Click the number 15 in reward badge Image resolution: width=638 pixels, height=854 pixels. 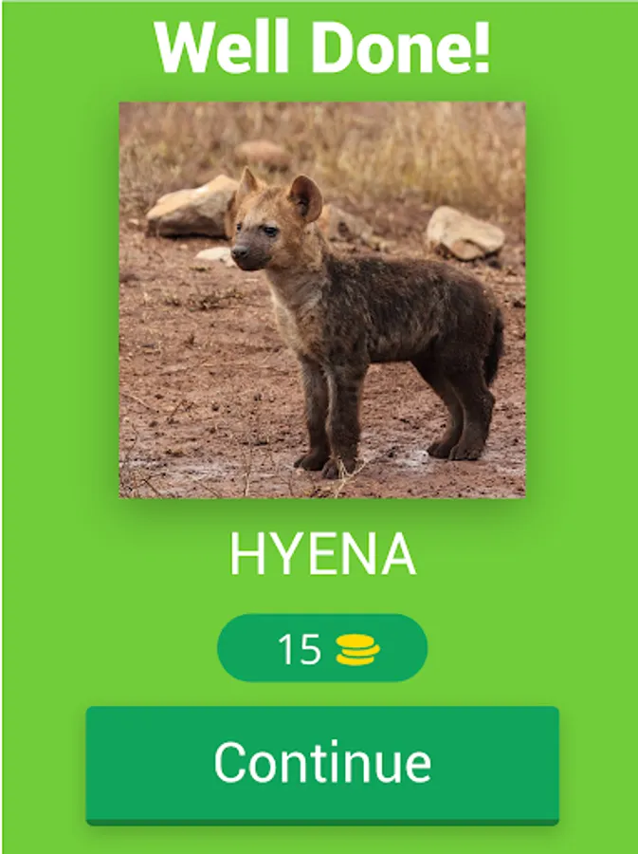(x=300, y=649)
